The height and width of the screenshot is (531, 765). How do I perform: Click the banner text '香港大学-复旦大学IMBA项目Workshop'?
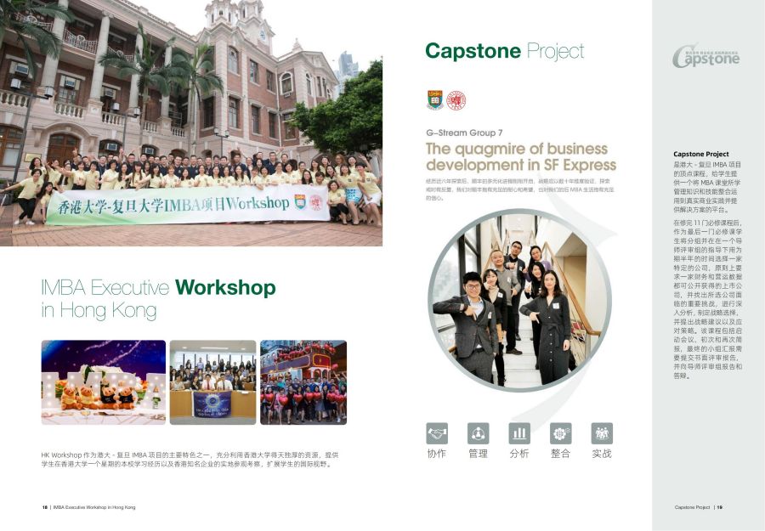173,206
